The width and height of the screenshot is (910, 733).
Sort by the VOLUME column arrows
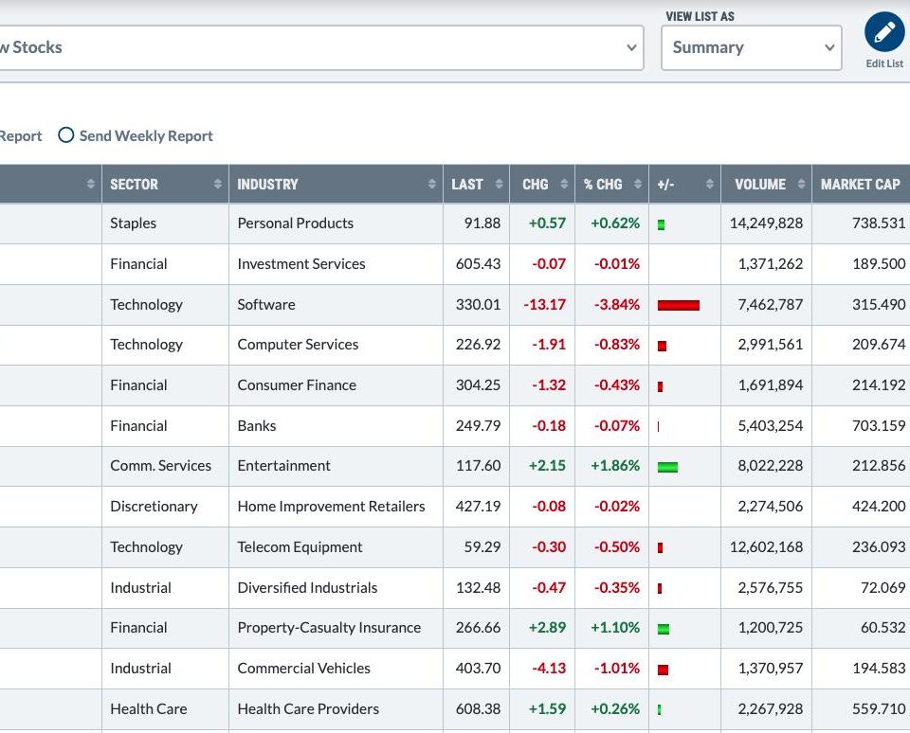(x=801, y=185)
